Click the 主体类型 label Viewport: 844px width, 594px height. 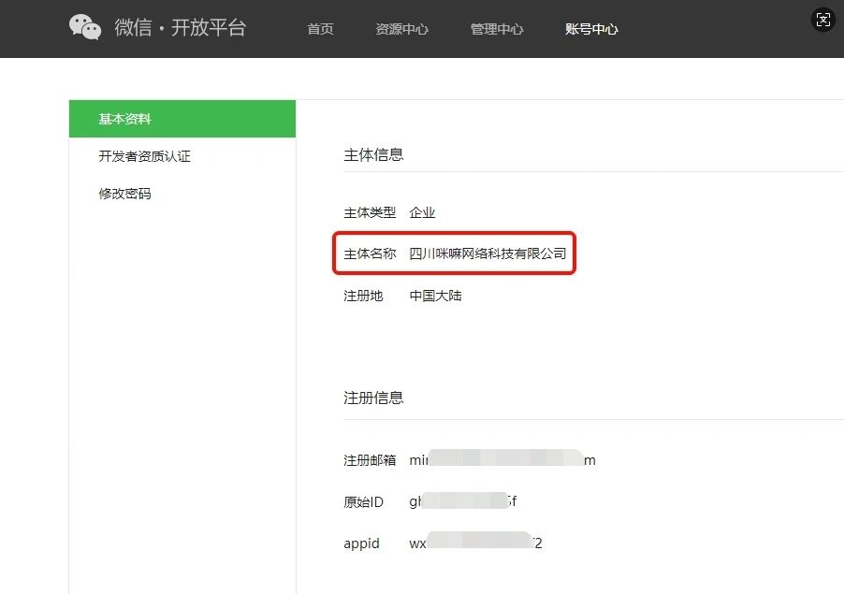click(x=370, y=212)
